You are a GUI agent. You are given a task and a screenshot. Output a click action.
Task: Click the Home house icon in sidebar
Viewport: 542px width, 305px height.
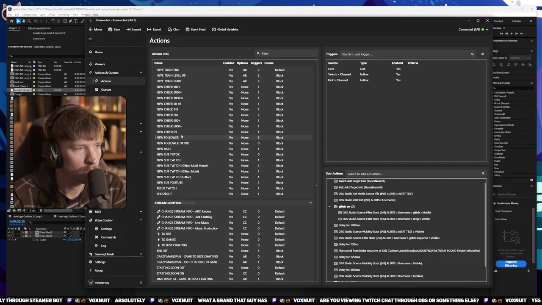91,52
